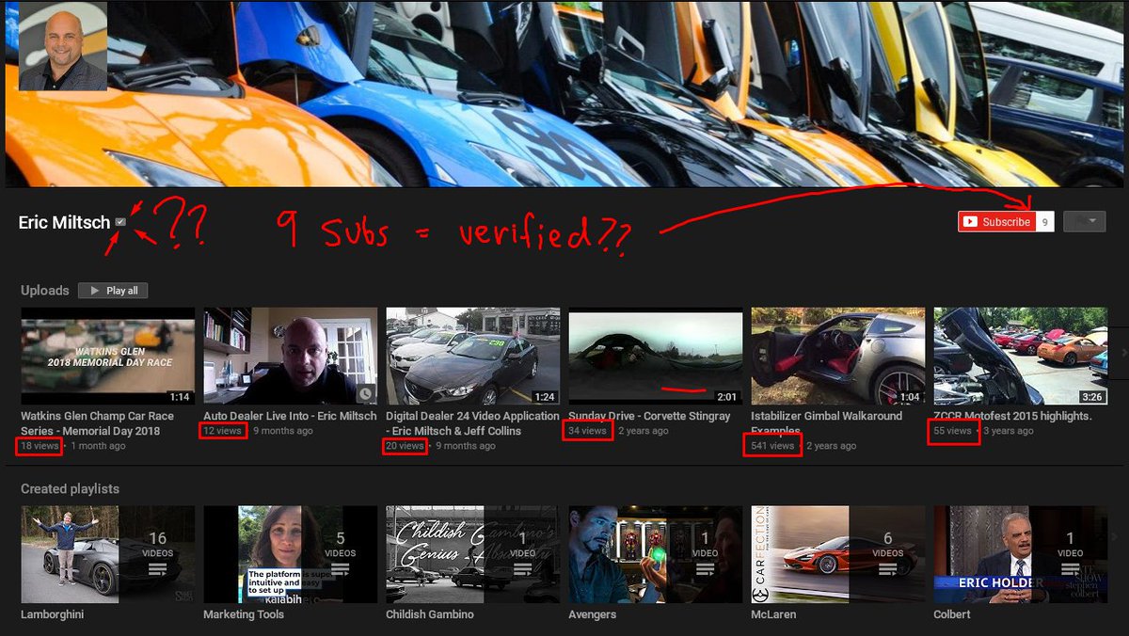Image resolution: width=1129 pixels, height=636 pixels.
Task: Click the Colbert playlist title
Action: coord(952,614)
